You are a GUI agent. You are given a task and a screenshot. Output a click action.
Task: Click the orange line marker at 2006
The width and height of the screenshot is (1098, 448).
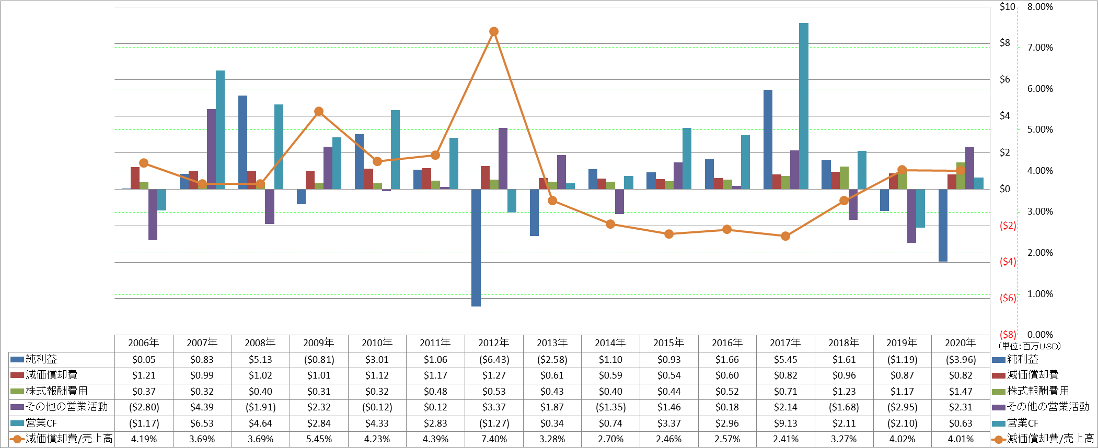coord(144,163)
